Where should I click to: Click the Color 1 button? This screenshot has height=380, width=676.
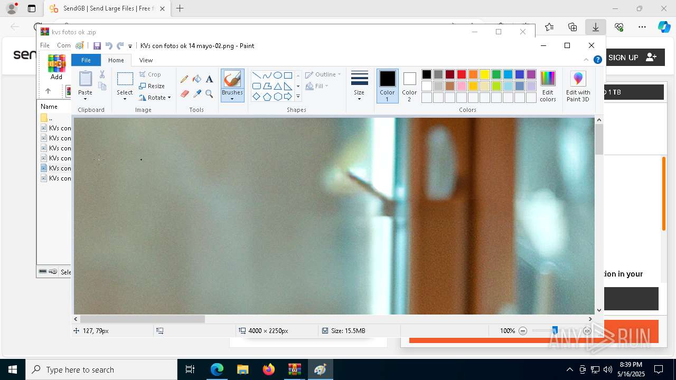pyautogui.click(x=387, y=85)
